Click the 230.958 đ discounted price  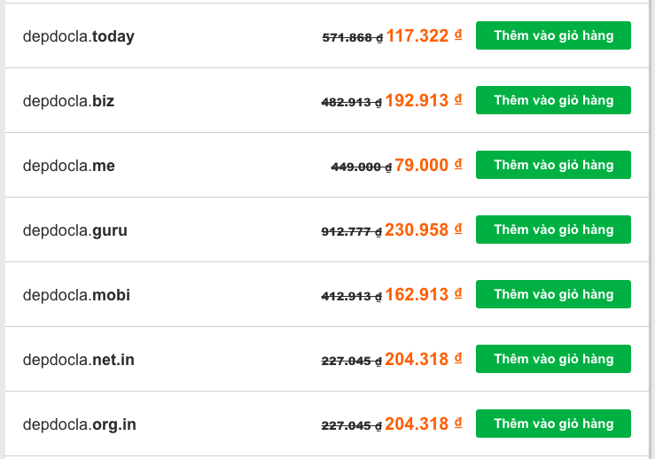point(424,229)
